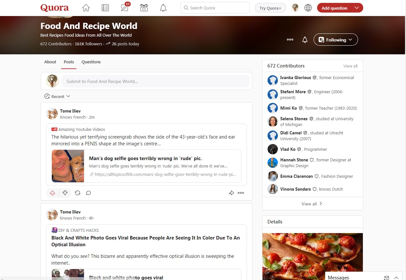Open the language globe icon

308,8
